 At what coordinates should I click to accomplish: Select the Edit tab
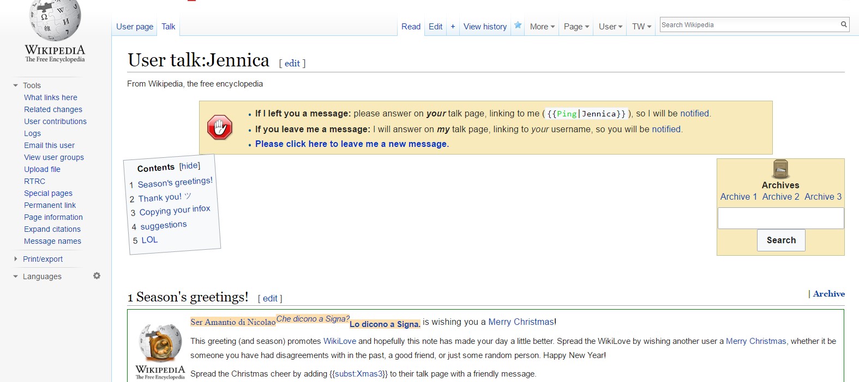(435, 26)
